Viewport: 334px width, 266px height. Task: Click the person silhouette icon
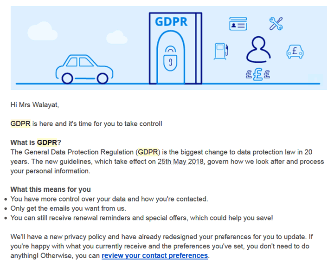point(258,50)
